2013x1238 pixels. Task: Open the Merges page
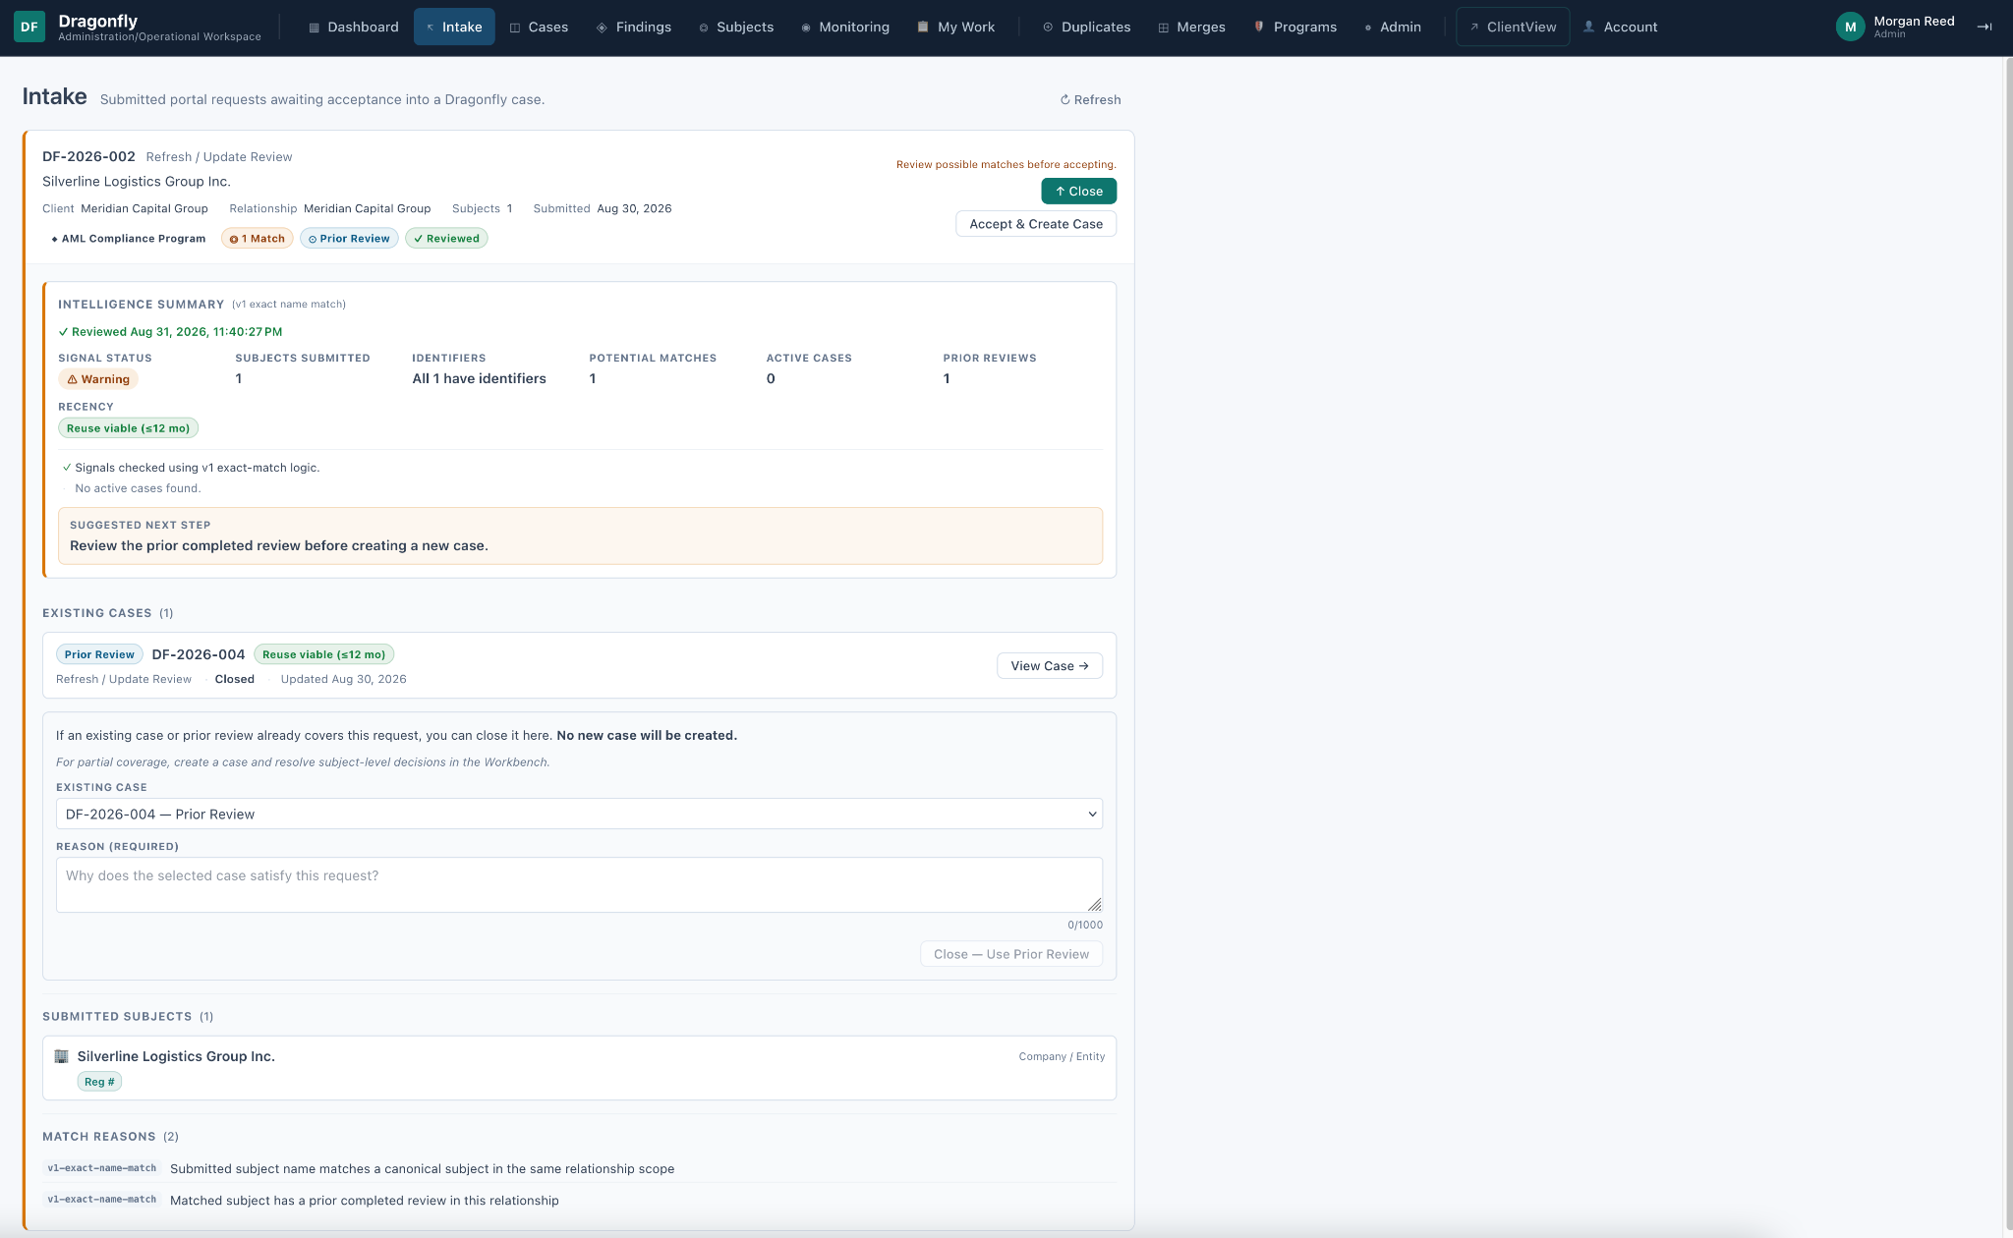[1191, 28]
